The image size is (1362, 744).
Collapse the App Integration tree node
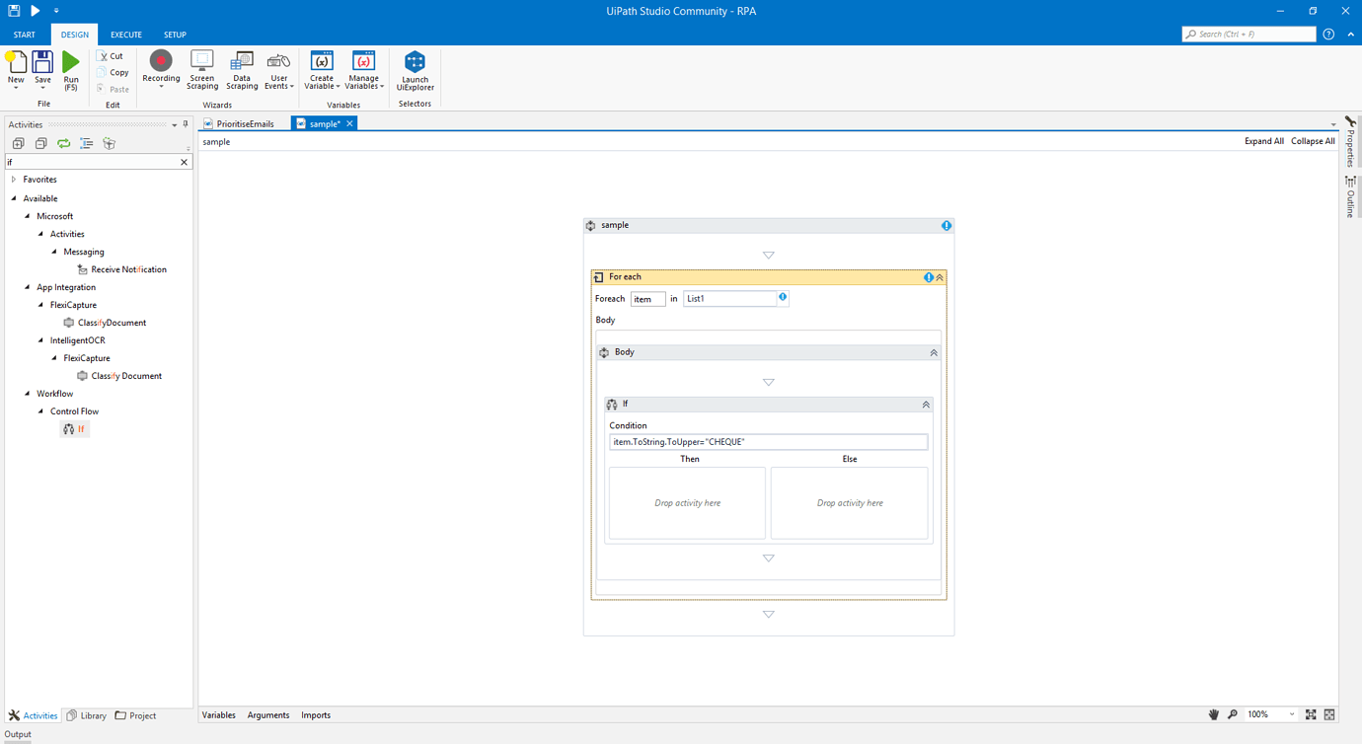point(28,287)
